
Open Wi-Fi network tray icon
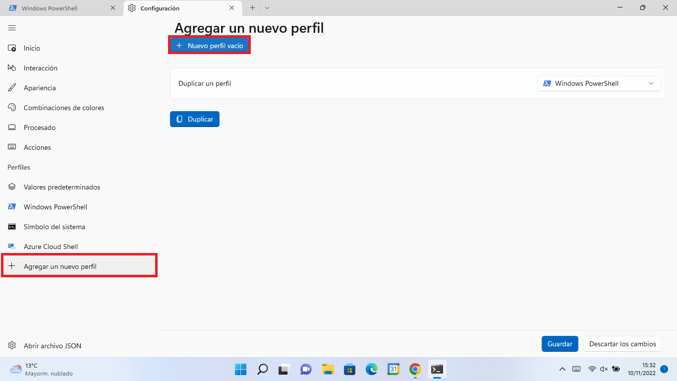tap(592, 369)
